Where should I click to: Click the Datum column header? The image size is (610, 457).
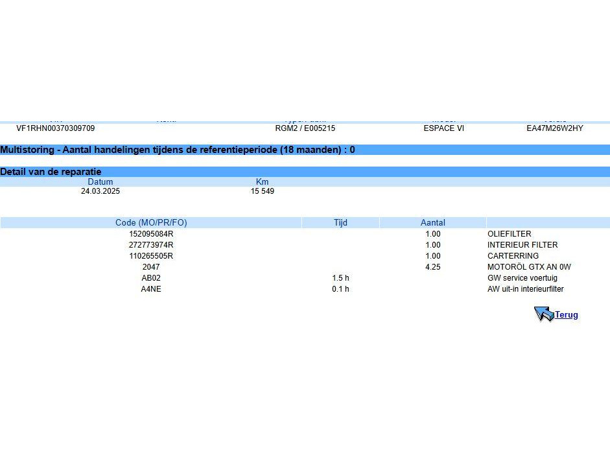click(100, 182)
